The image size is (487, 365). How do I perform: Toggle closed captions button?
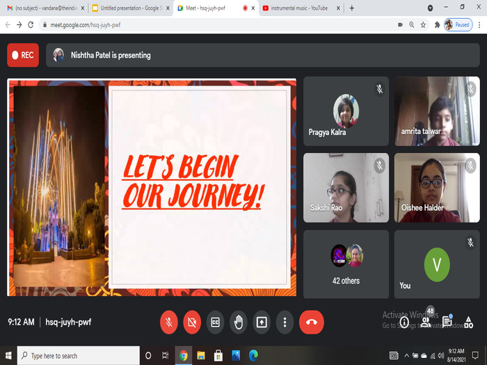click(x=215, y=322)
